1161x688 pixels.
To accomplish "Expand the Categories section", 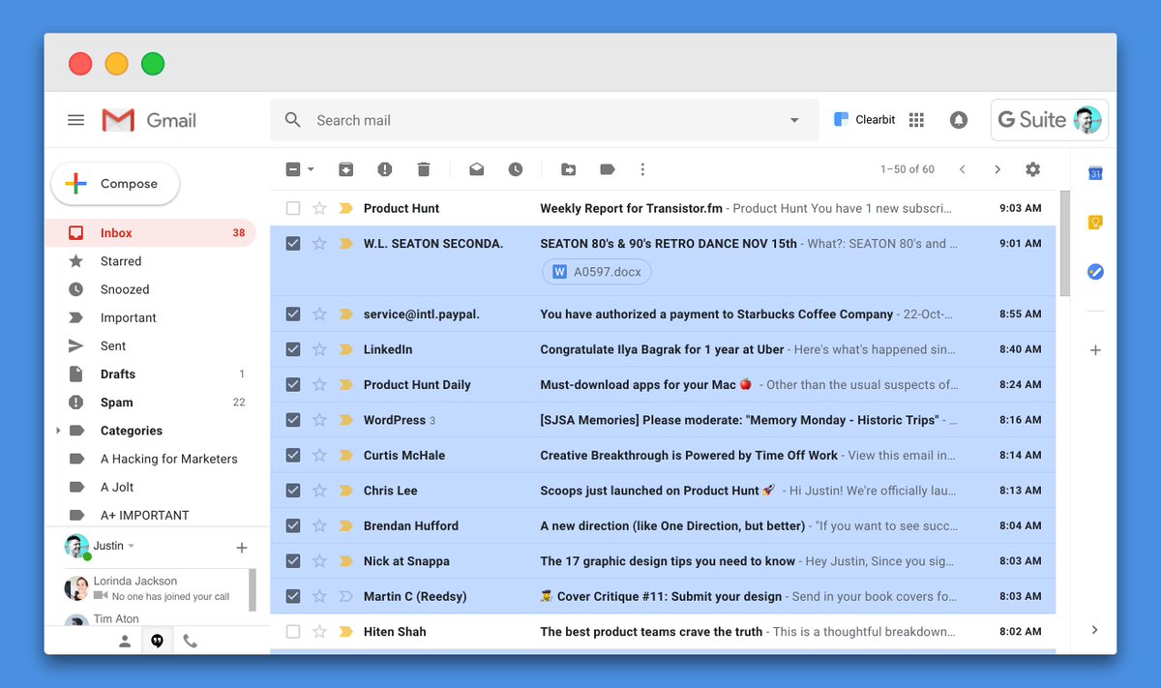I will pyautogui.click(x=58, y=431).
